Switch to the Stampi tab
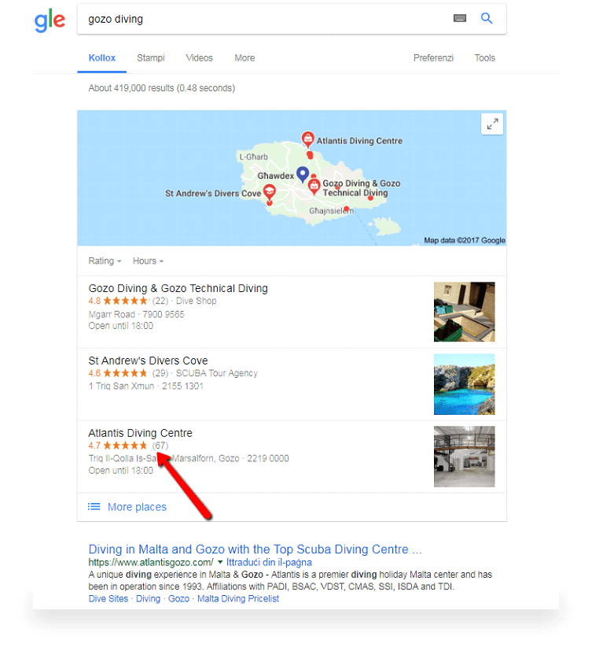 (x=150, y=57)
